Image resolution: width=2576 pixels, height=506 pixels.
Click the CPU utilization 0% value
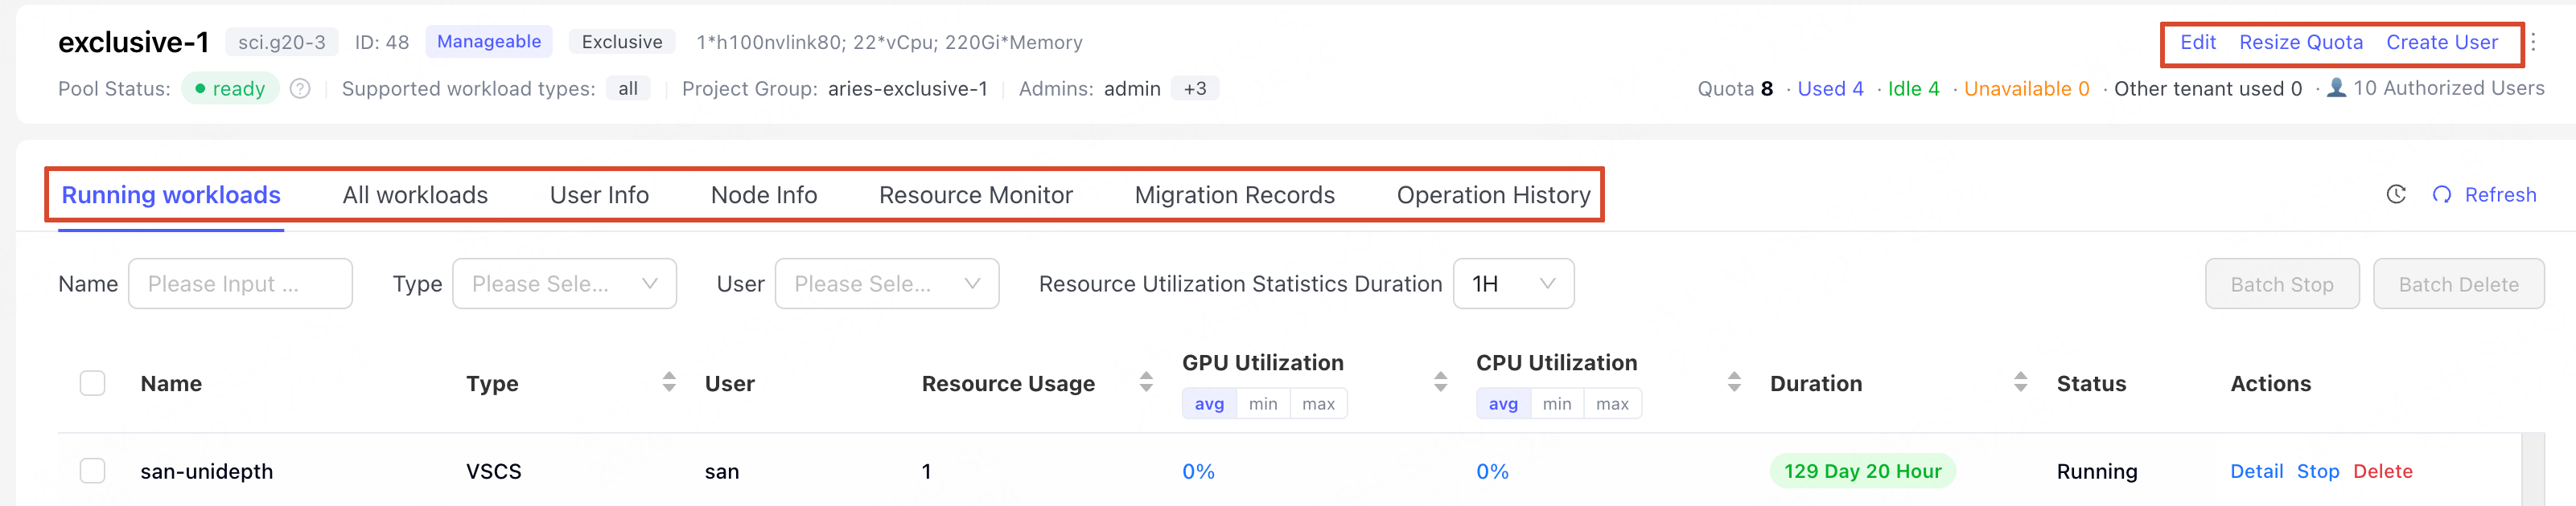(x=1492, y=471)
